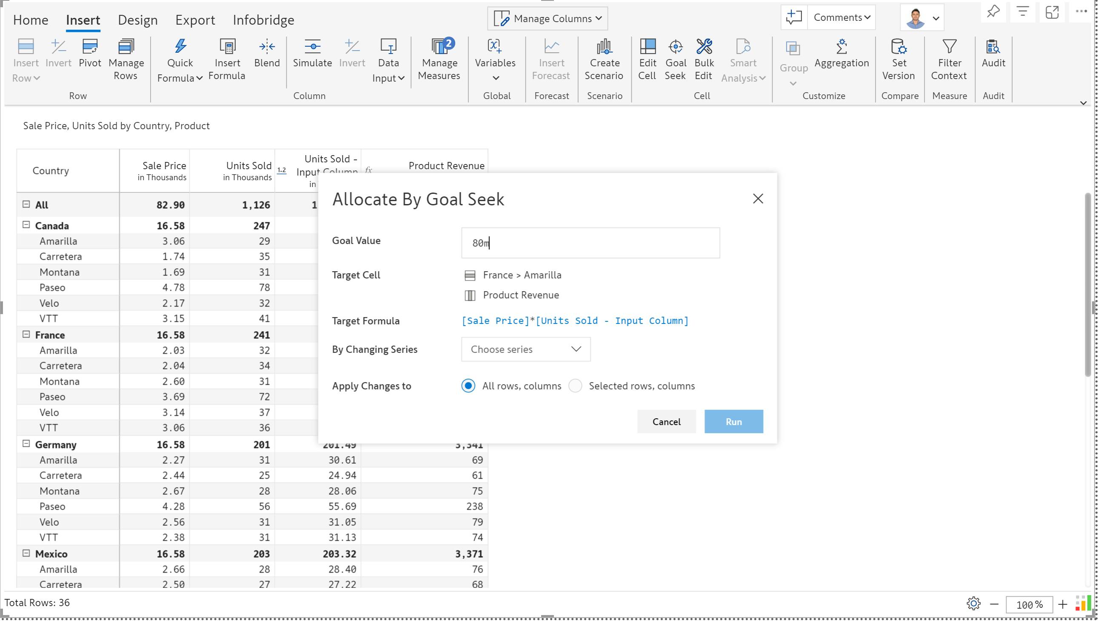Click the pin visual icon

point(993,11)
